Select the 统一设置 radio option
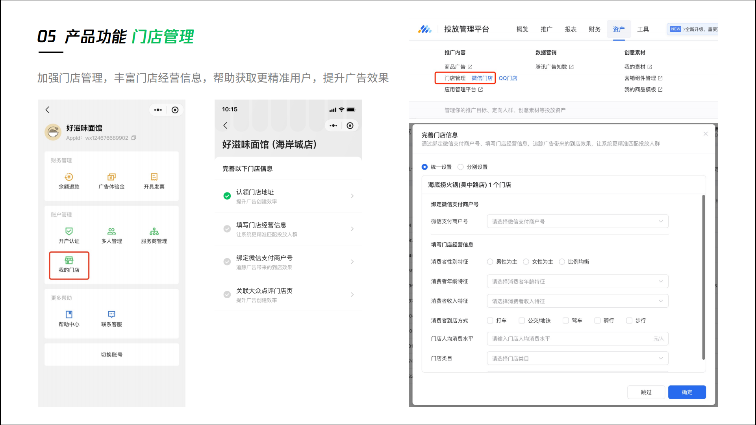This screenshot has height=425, width=756. pyautogui.click(x=424, y=167)
